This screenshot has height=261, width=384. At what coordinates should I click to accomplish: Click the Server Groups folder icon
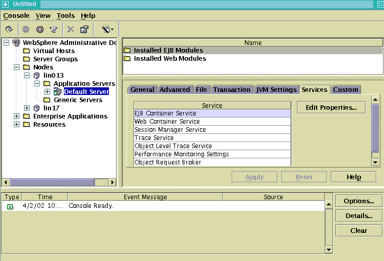tap(26, 59)
